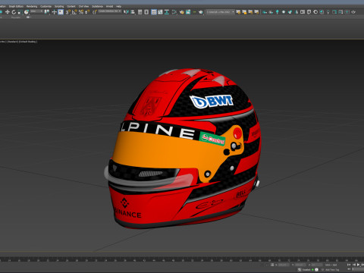
Task: Open Edit Named Selection Sets
Action: click(x=95, y=12)
